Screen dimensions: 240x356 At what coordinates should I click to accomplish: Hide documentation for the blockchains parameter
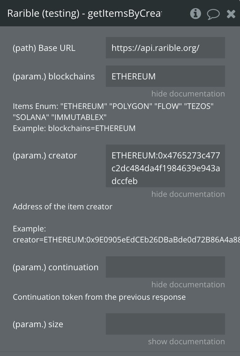point(188,94)
